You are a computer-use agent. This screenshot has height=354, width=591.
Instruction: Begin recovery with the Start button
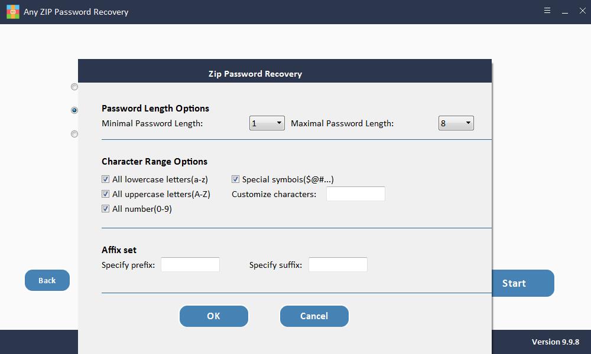coord(523,283)
